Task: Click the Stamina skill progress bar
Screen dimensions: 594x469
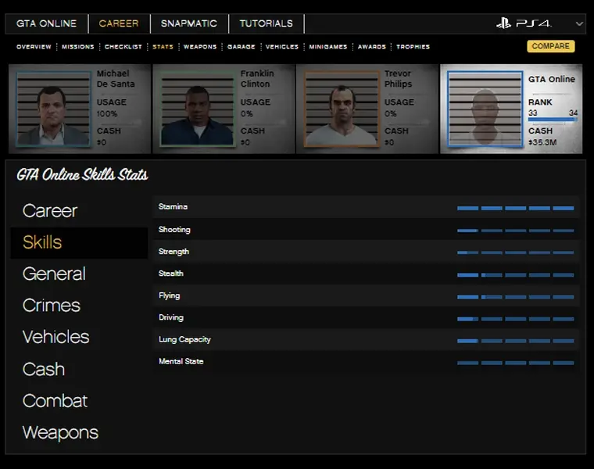Action: click(x=515, y=208)
